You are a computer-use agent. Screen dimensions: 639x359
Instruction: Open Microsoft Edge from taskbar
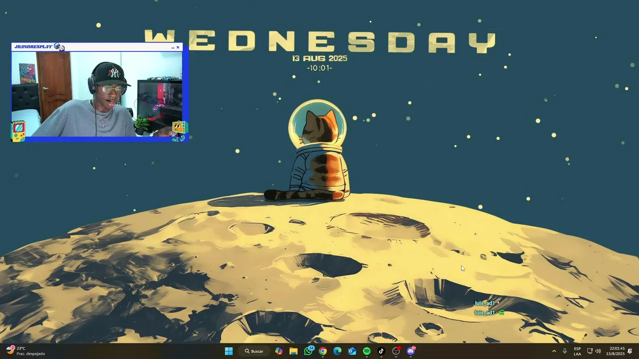pos(337,351)
